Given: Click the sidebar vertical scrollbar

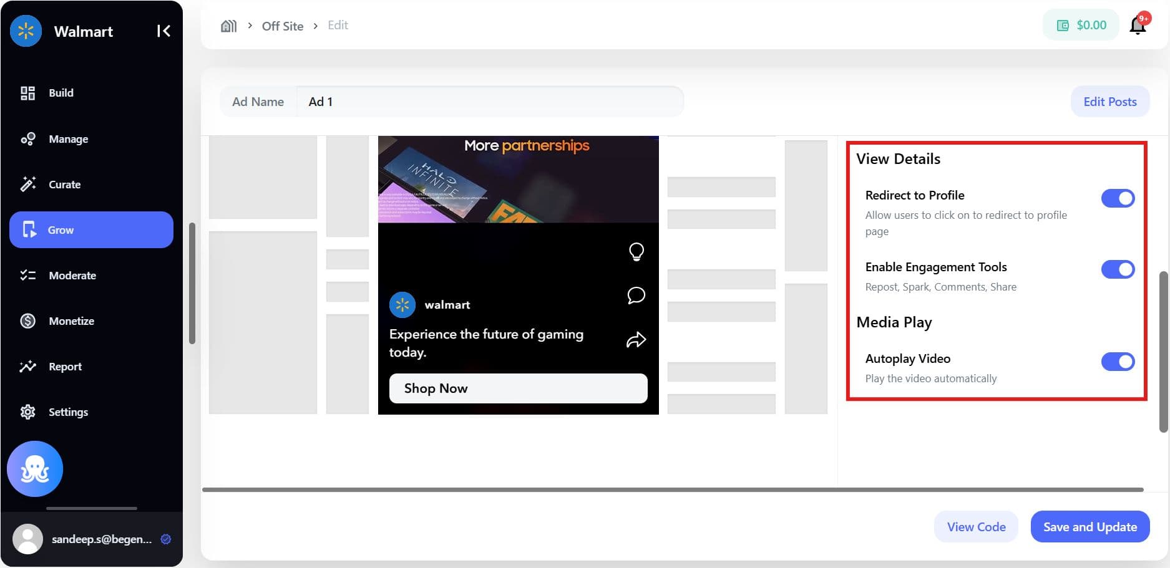Looking at the screenshot, I should point(192,283).
